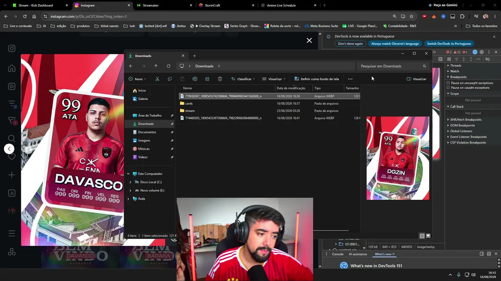Expand DOM Breakpoints section
Viewport: 501px width, 281px height.
[462, 125]
